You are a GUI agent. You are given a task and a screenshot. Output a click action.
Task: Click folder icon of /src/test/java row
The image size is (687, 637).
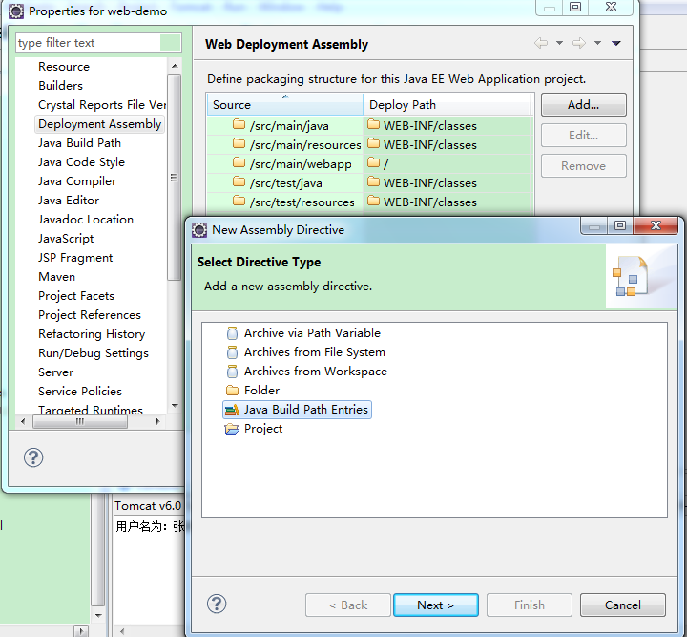click(239, 181)
